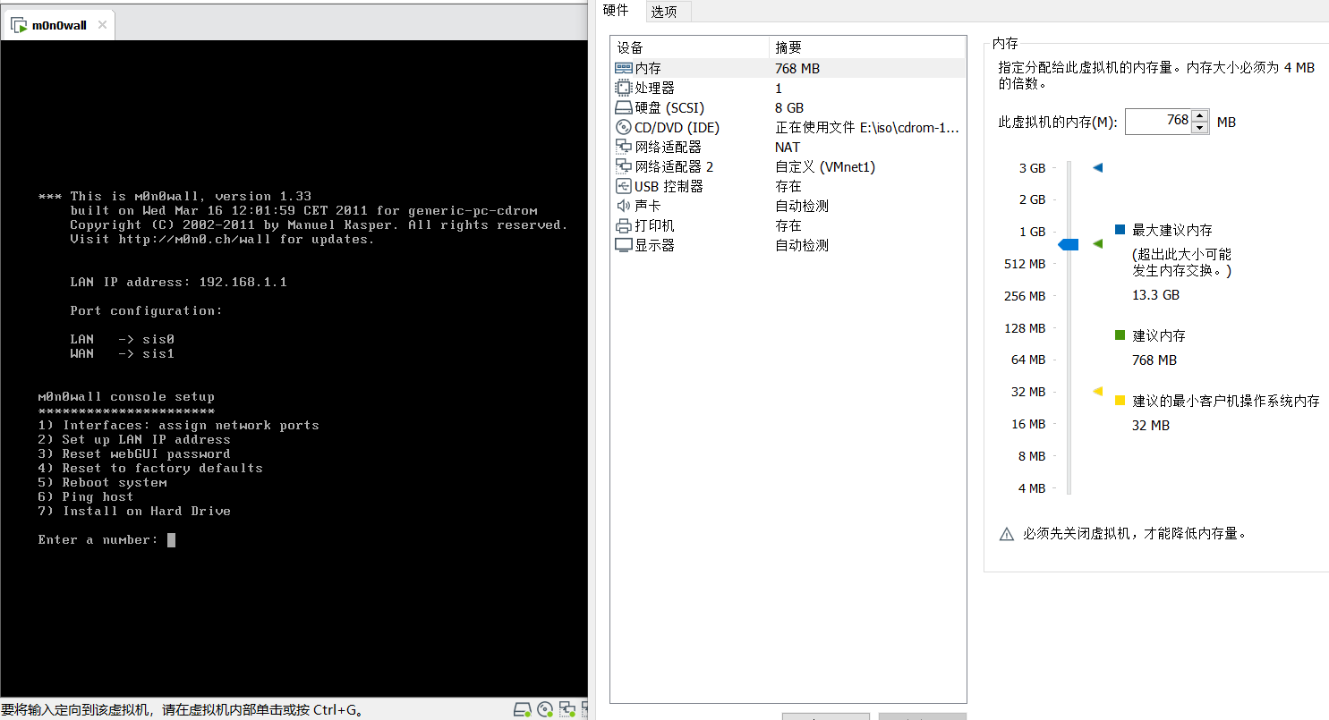The image size is (1329, 720).
Task: Click the 32 MB scale label on slider
Action: point(1028,392)
